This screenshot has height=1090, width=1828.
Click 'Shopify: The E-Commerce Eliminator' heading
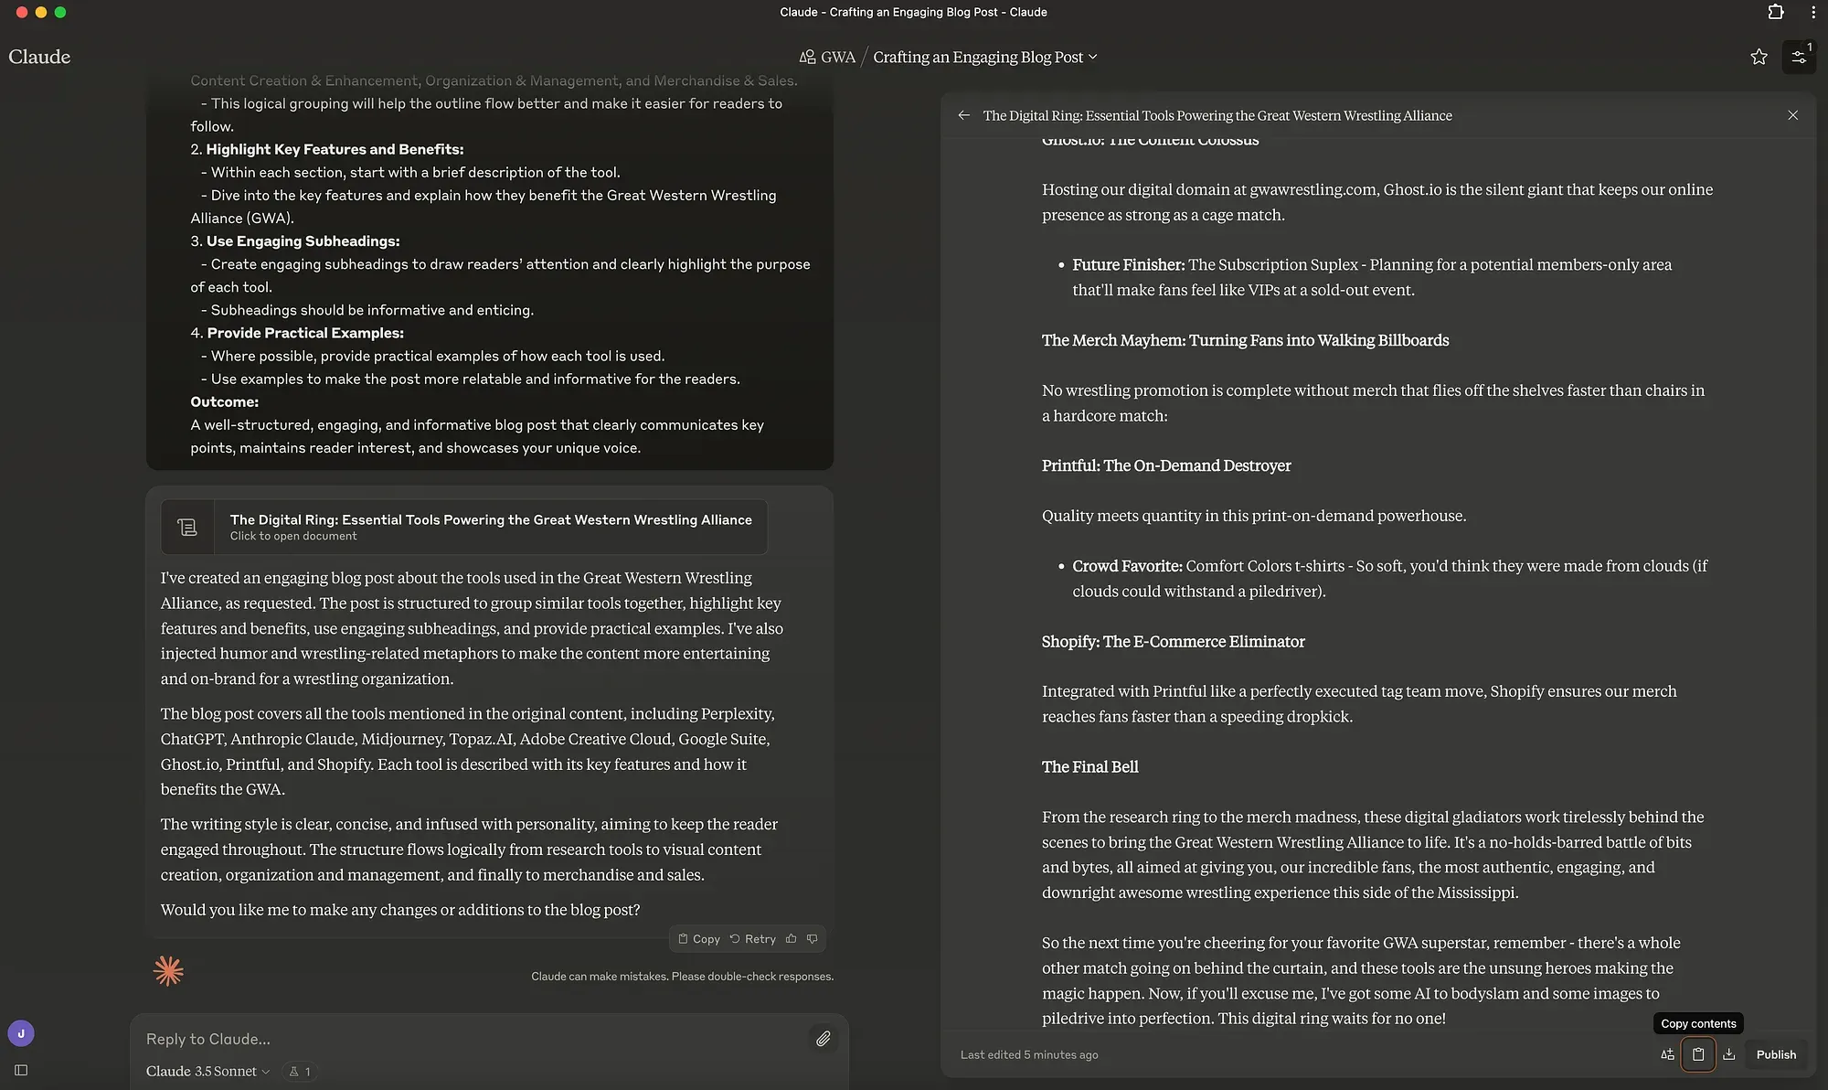1174,641
